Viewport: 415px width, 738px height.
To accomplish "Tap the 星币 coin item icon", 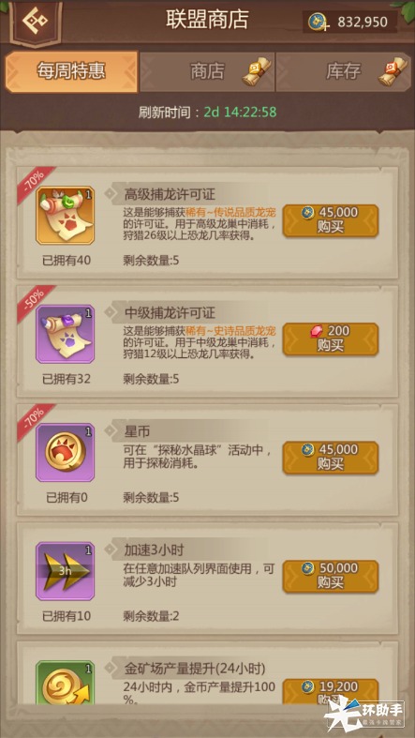I will [x=66, y=452].
